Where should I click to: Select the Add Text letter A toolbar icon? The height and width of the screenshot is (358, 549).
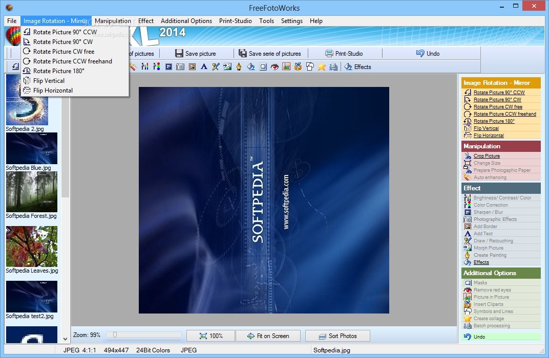tap(204, 66)
